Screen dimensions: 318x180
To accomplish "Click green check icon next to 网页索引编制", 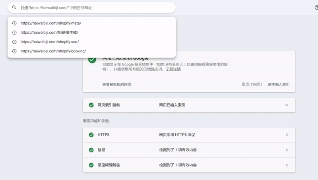I will tap(91, 105).
